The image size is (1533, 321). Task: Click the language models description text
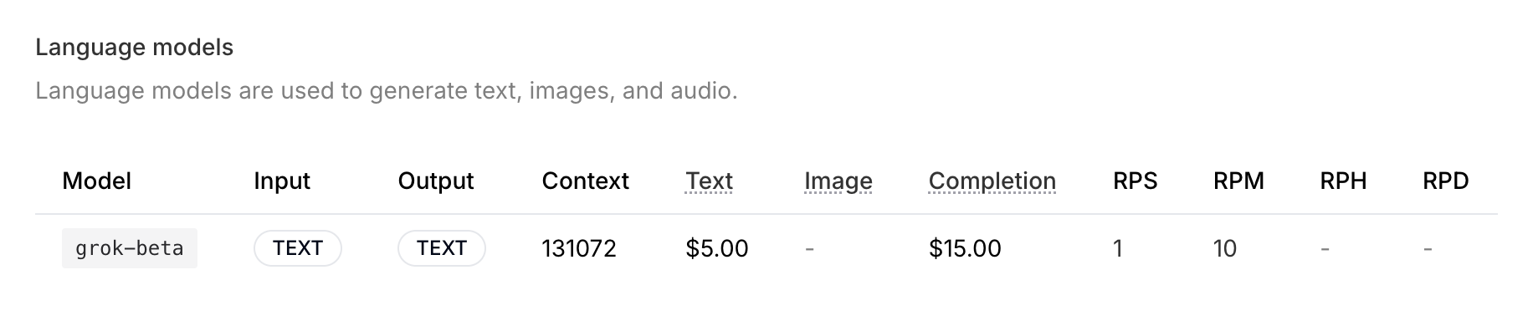point(387,90)
